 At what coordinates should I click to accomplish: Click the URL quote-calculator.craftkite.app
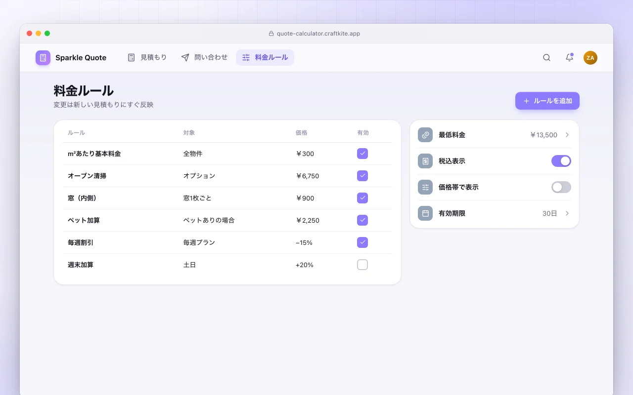[318, 34]
